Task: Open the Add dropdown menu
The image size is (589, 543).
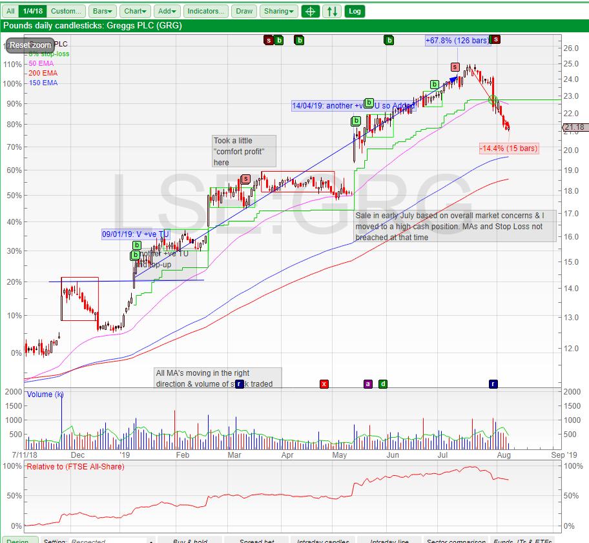Action: coord(167,11)
